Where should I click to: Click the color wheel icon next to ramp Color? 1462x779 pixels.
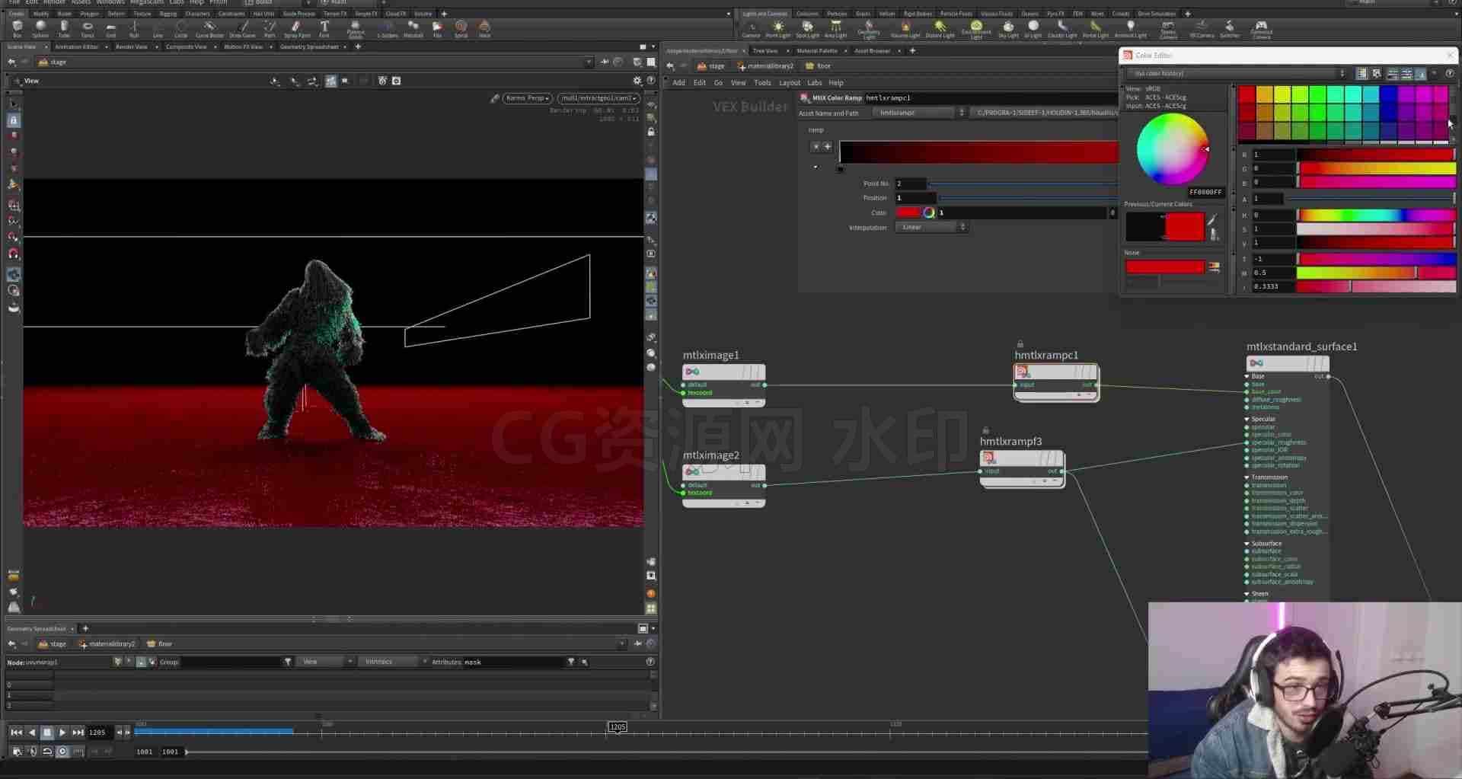(x=929, y=212)
